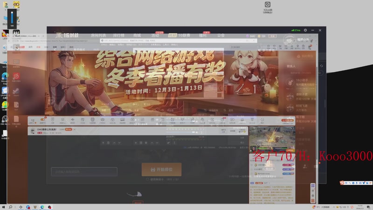The image size is (373, 210).
Task: Open the 福利 tab
Action: pyautogui.click(x=203, y=35)
